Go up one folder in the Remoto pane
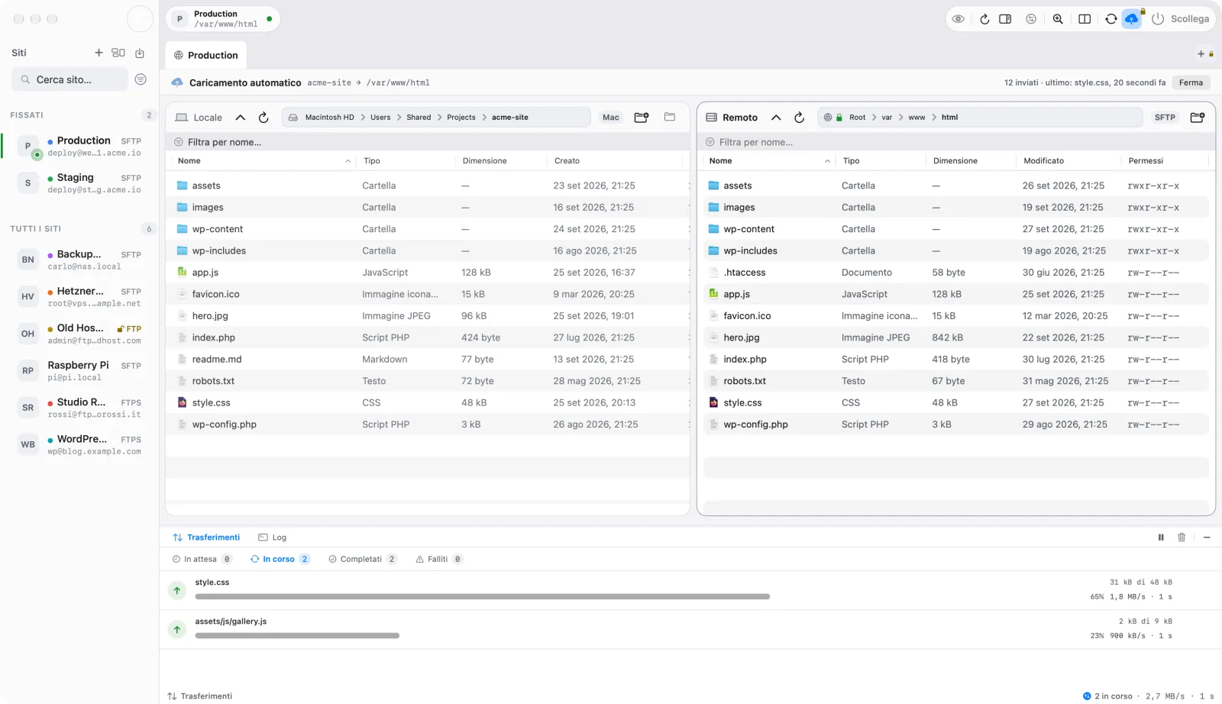1222x704 pixels. pyautogui.click(x=776, y=118)
